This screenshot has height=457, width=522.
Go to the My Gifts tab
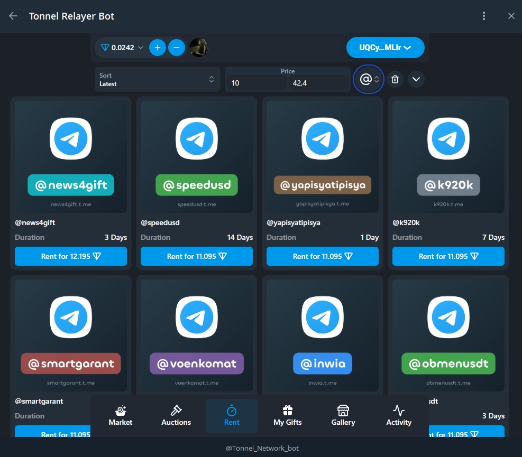[x=287, y=416]
